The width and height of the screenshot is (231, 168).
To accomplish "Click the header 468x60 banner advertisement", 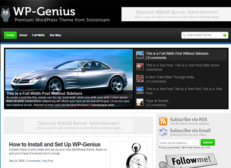I will (x=176, y=14).
